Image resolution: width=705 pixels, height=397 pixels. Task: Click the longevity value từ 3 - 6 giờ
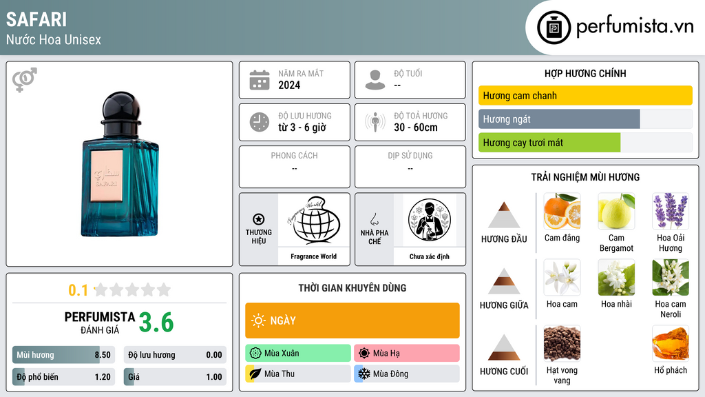pos(302,128)
